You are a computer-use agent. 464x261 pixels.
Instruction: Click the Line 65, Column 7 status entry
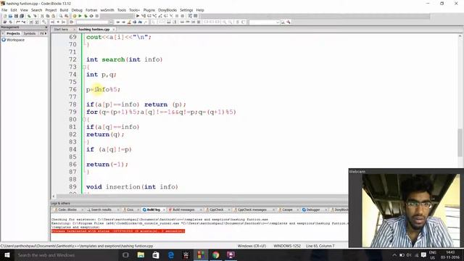tap(320, 246)
